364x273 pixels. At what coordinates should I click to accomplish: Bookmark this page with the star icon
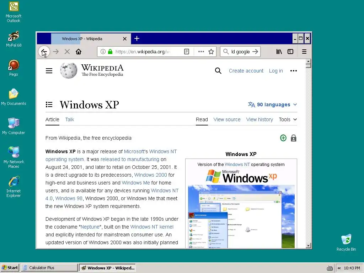pos(211,52)
